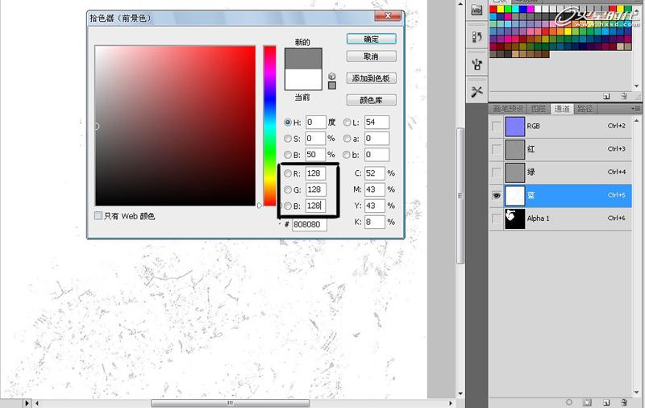
Task: Select the Lab a radio button
Action: [x=347, y=139]
